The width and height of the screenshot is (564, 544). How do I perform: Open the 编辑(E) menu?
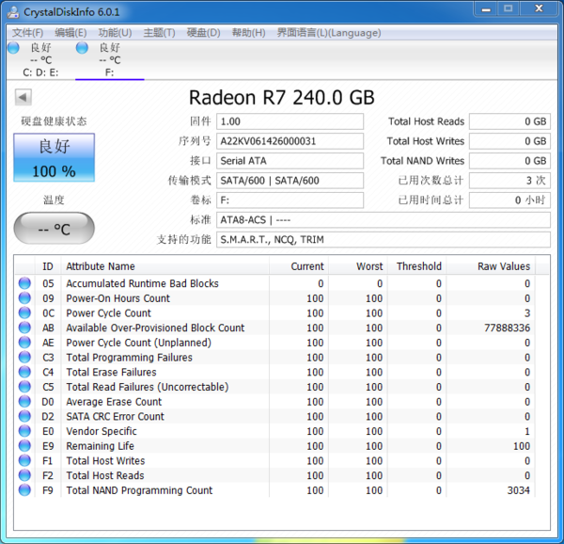[70, 33]
